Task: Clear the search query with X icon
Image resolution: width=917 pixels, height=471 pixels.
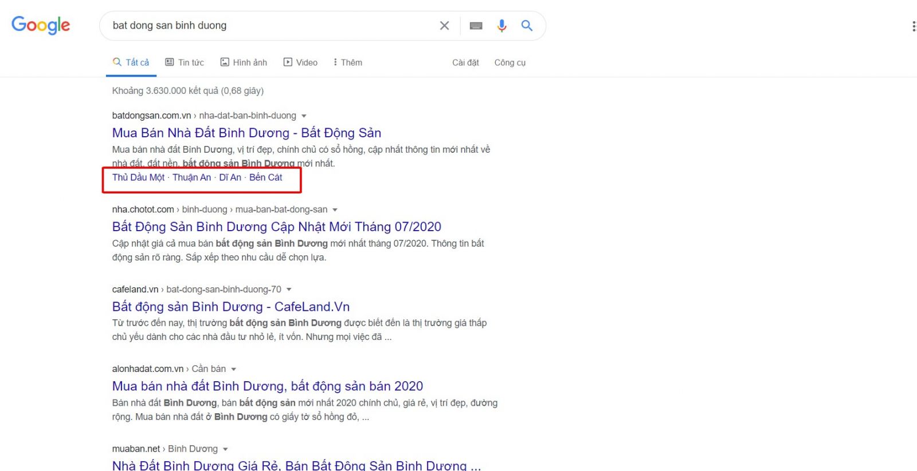Action: 444,26
